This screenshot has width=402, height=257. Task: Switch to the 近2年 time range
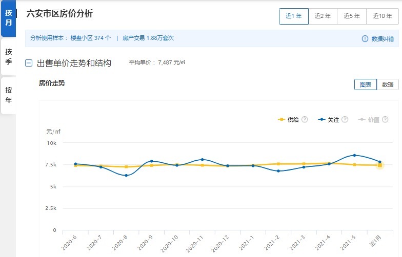(x=323, y=16)
